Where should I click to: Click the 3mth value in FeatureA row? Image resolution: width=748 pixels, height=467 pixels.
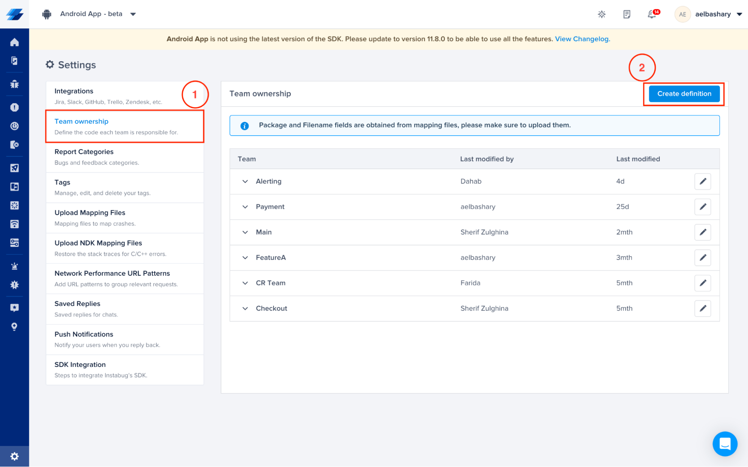coord(624,257)
